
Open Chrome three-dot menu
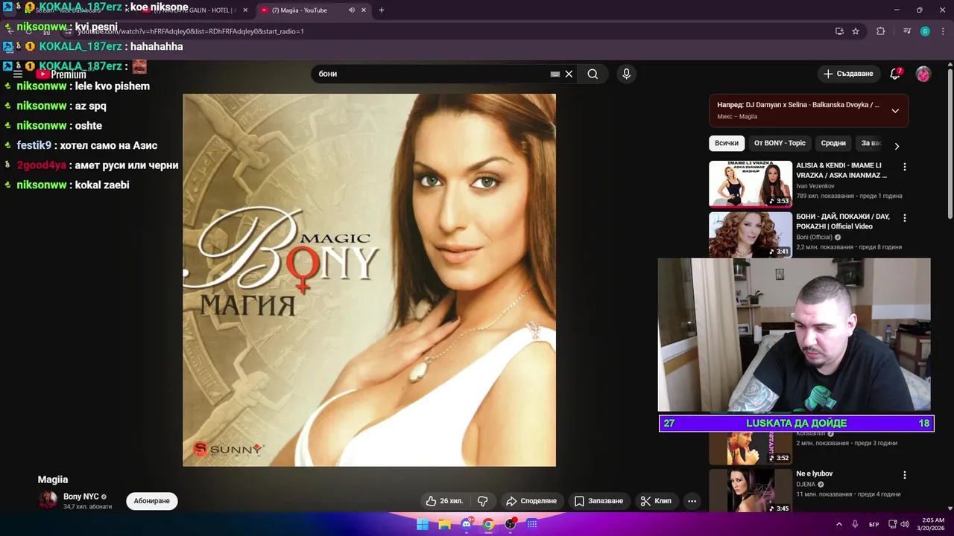[x=941, y=31]
